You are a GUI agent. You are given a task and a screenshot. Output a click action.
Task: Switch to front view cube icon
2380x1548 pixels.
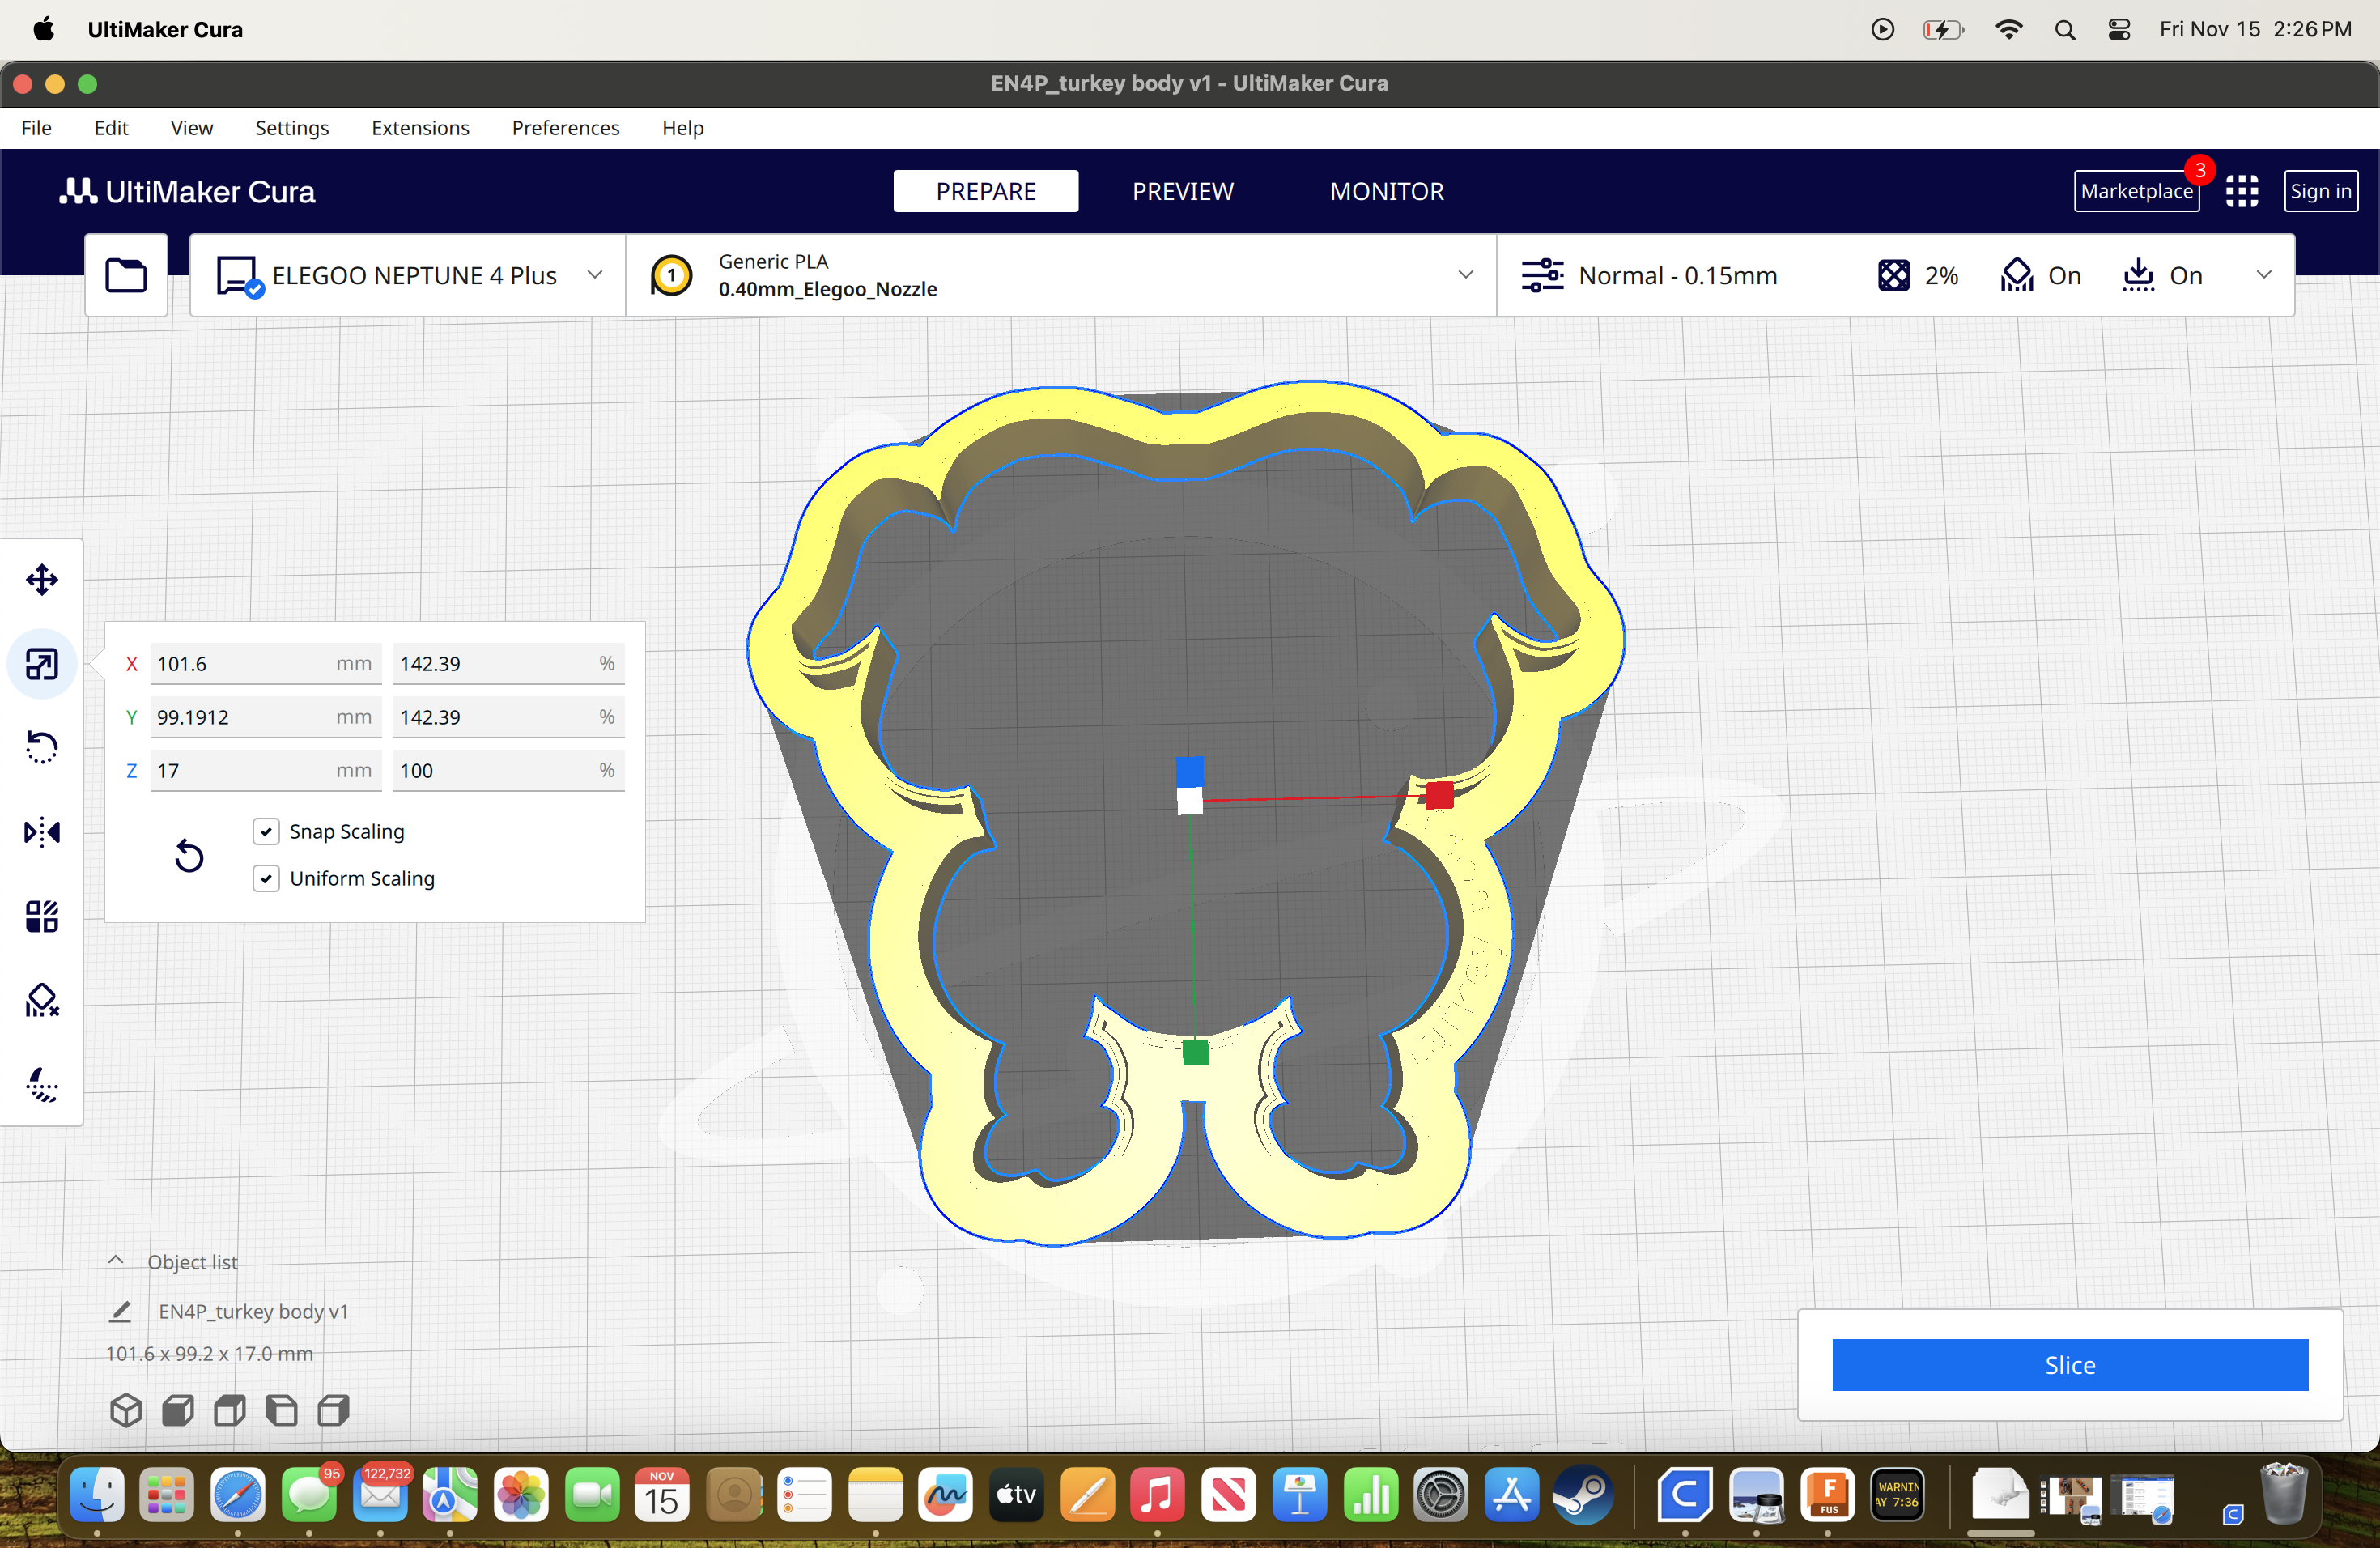click(x=178, y=1411)
